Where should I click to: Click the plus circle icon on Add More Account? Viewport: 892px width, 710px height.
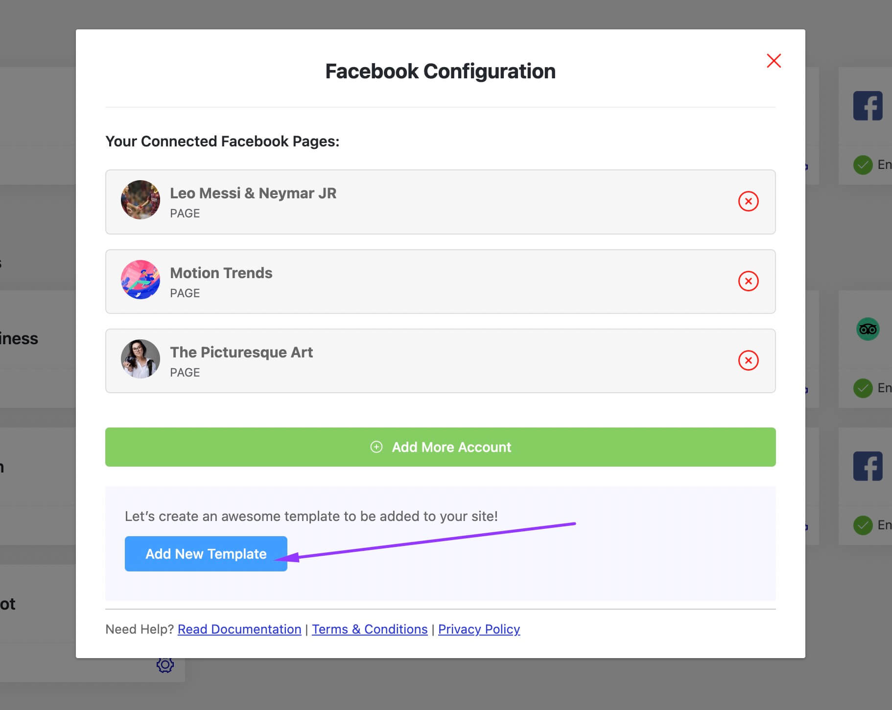click(376, 447)
